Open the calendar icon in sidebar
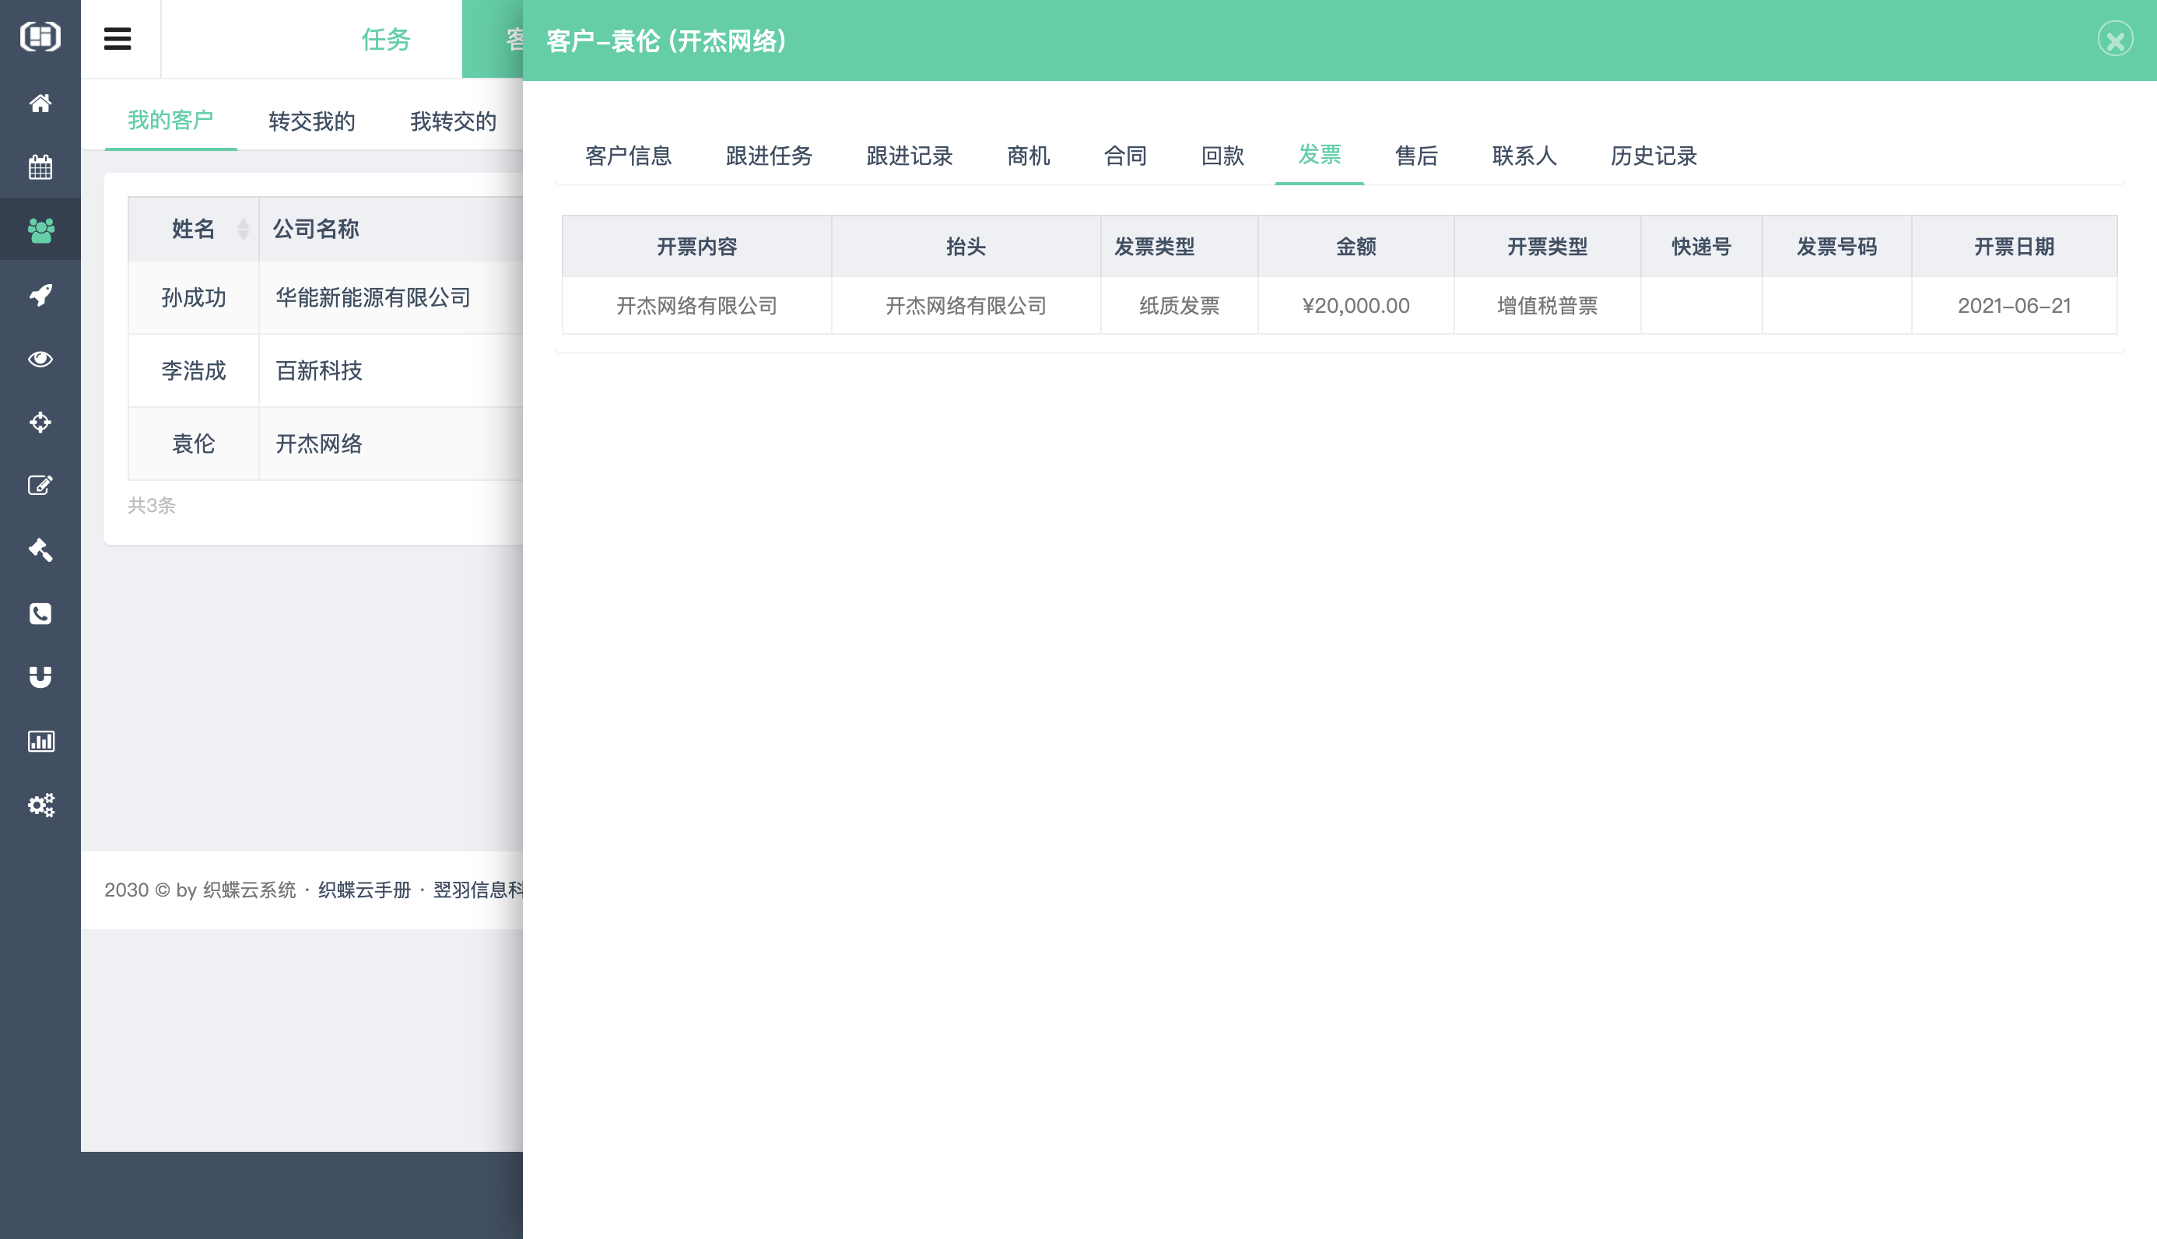Viewport: 2157px width, 1239px height. pos(40,167)
